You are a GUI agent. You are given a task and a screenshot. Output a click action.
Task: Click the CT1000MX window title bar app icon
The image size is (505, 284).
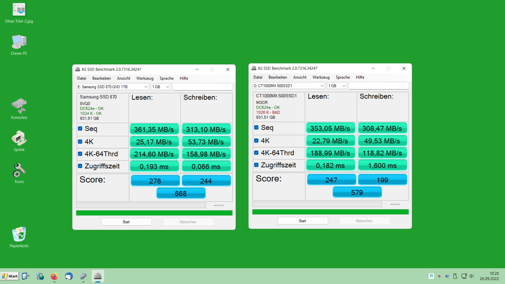tap(254, 68)
